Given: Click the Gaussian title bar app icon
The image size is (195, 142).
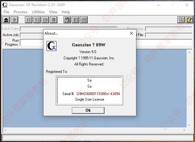Looking at the screenshot, I should tap(5, 5).
